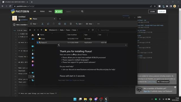This screenshot has width=181, height=102.
Task: Open Discord from taskbar
Action: (96, 99)
